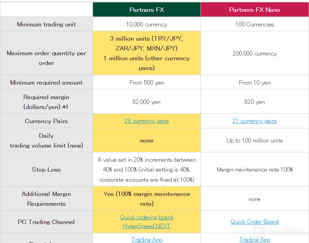309x243 pixels.
Task: Open the Quick ordering board link
Action: (147, 217)
